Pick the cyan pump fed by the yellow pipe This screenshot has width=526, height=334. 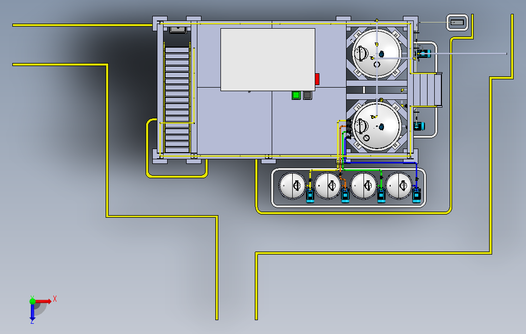point(310,195)
